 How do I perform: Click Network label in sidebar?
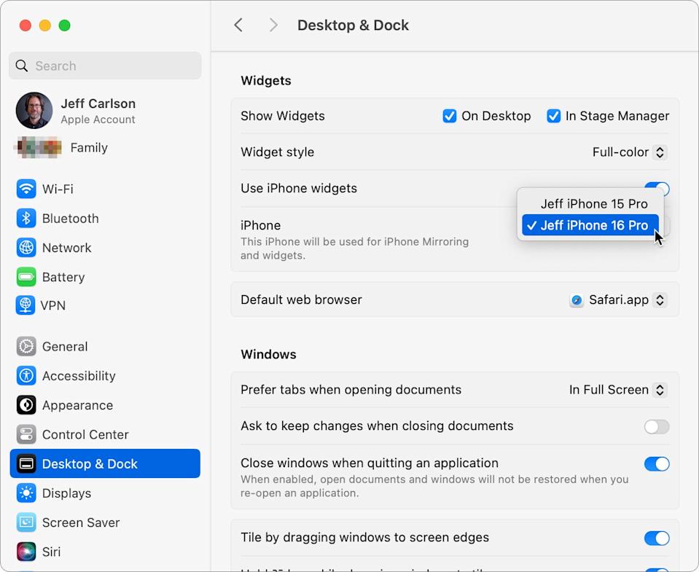[x=67, y=248]
